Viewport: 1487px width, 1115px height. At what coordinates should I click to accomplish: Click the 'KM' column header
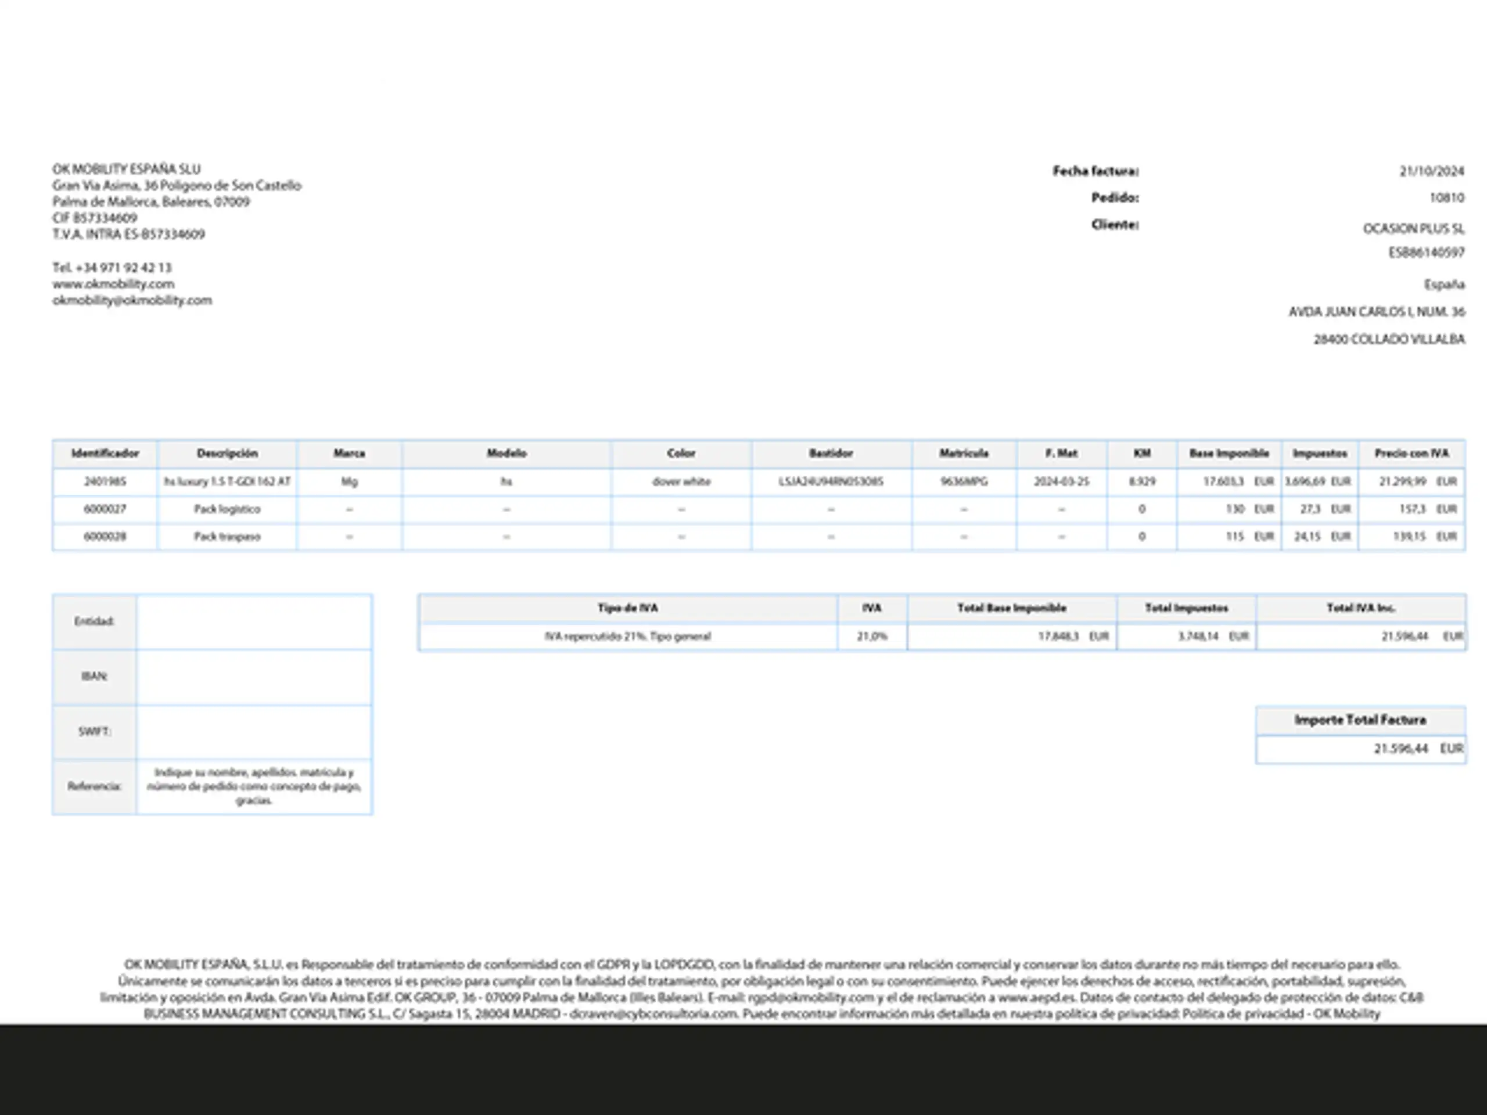1142,454
